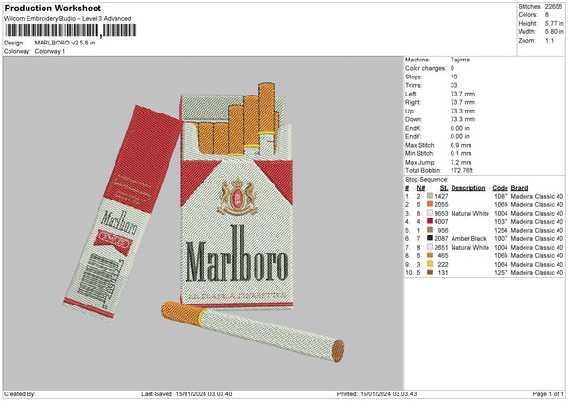Click the Created By label
Viewport: 568px width, 401px height.
[20, 393]
